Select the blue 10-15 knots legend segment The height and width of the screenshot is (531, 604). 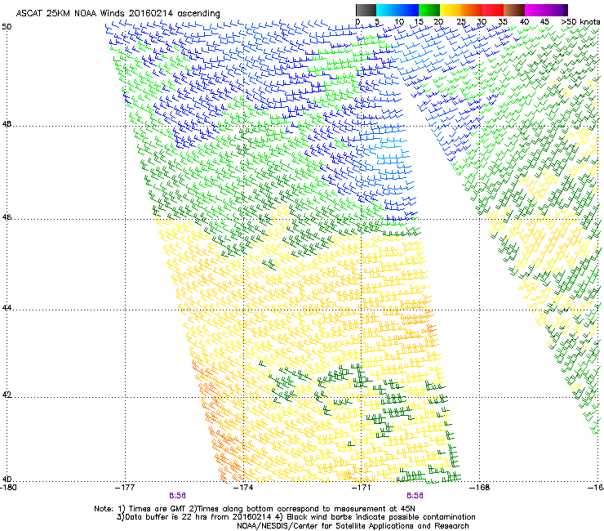tap(408, 10)
